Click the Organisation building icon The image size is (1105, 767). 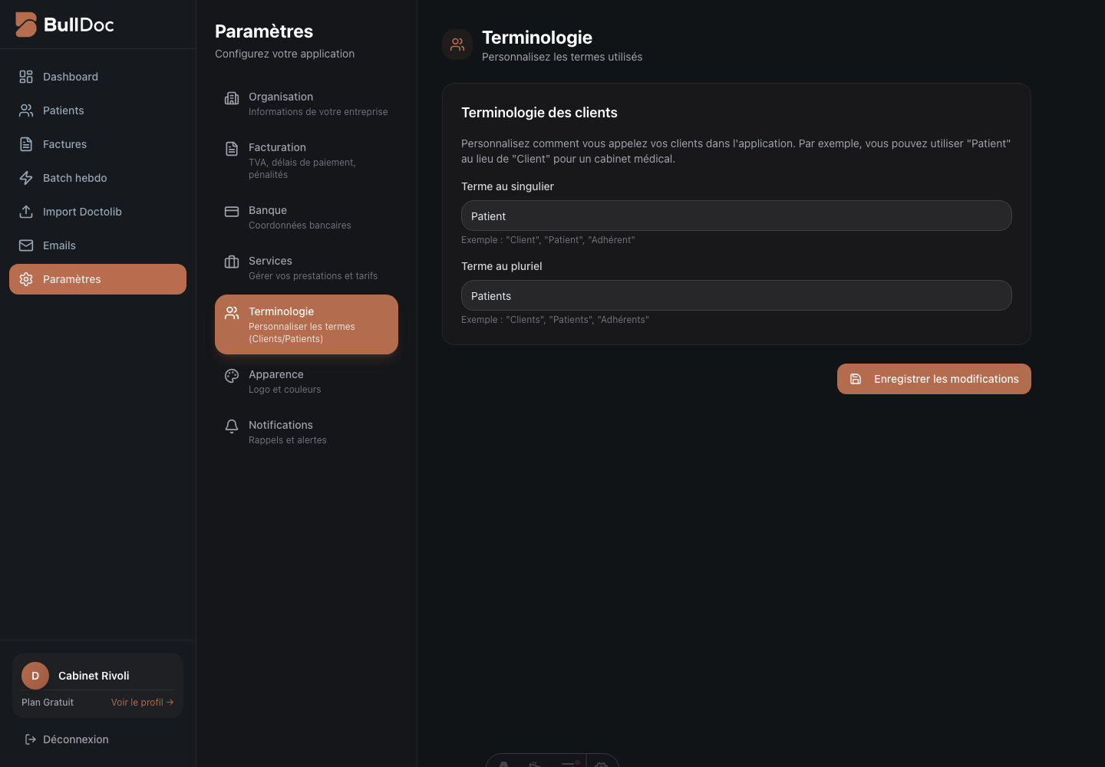[232, 98]
